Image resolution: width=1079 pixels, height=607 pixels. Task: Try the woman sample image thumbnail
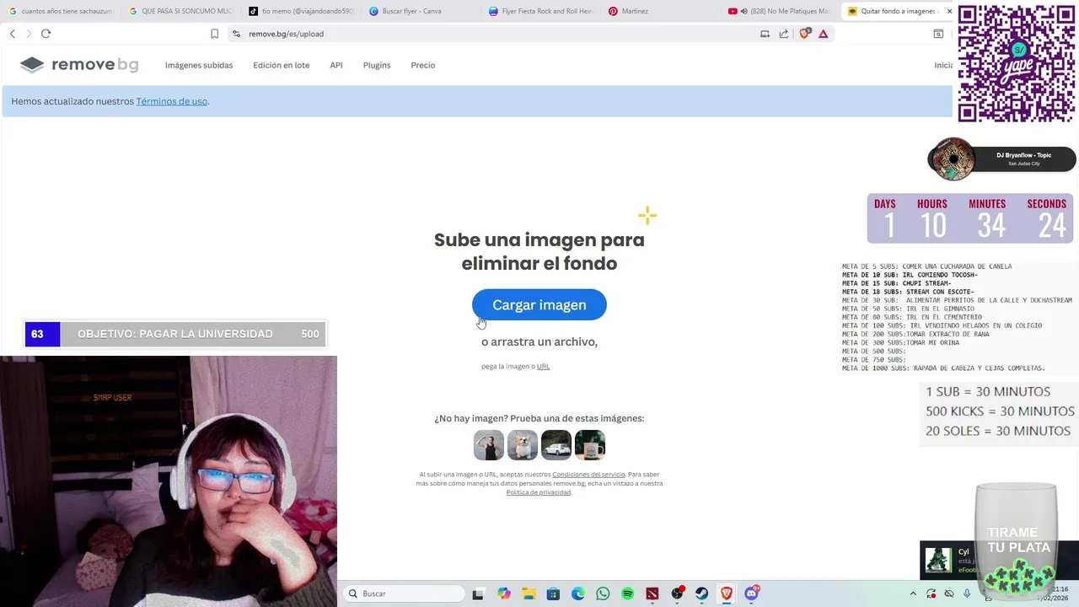(x=489, y=445)
